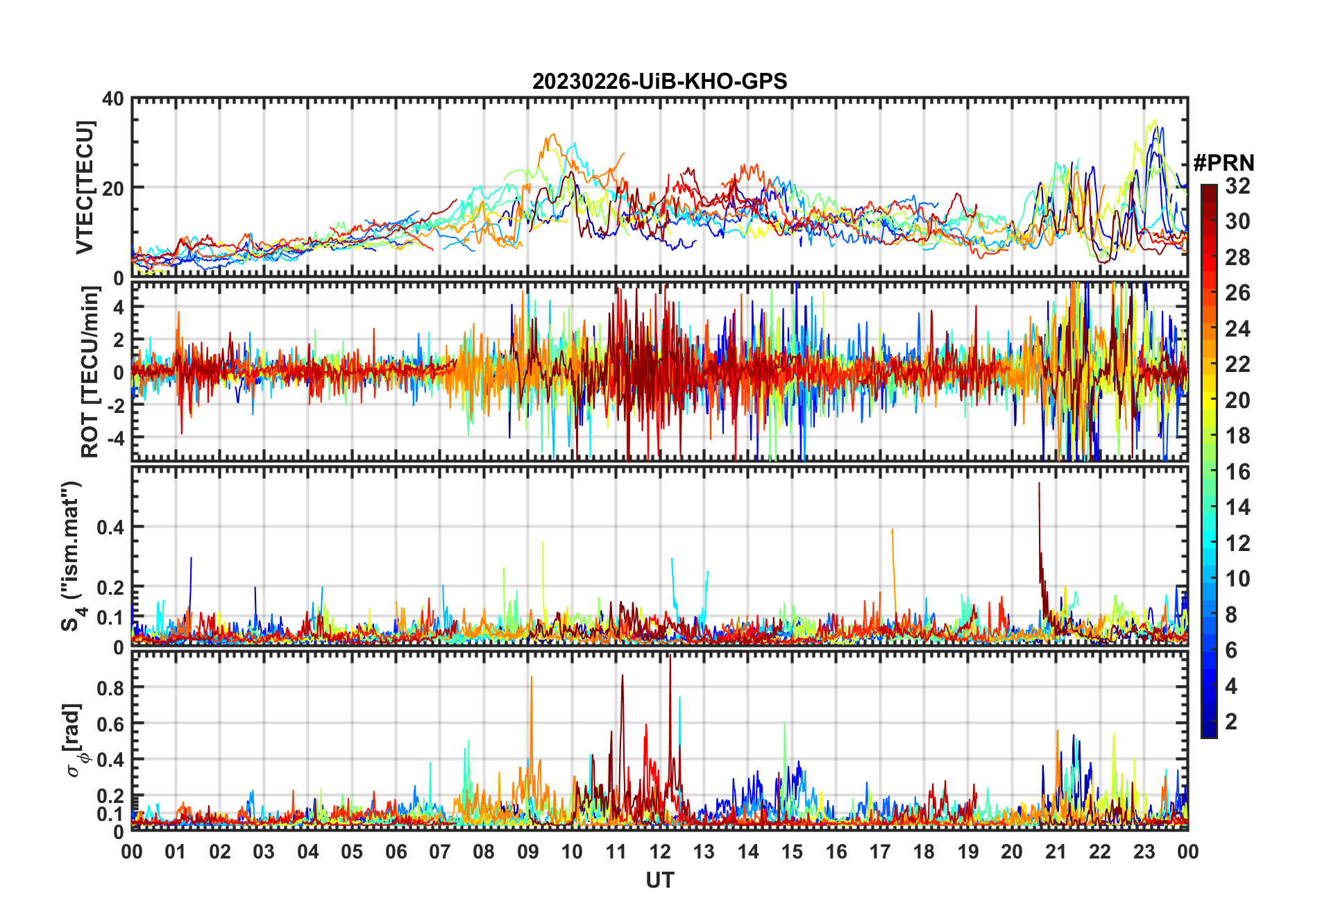This screenshot has width=1320, height=923.
Task: Click PRN colorbar tick label 18
Action: (x=1237, y=436)
